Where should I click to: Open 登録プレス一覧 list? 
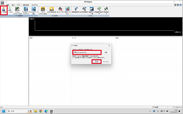coord(91,11)
